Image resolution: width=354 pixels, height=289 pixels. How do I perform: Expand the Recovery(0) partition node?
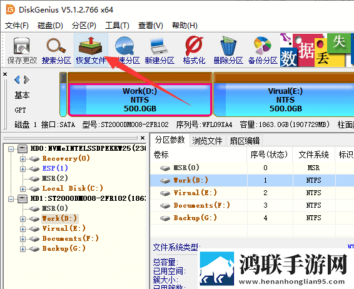point(23,159)
